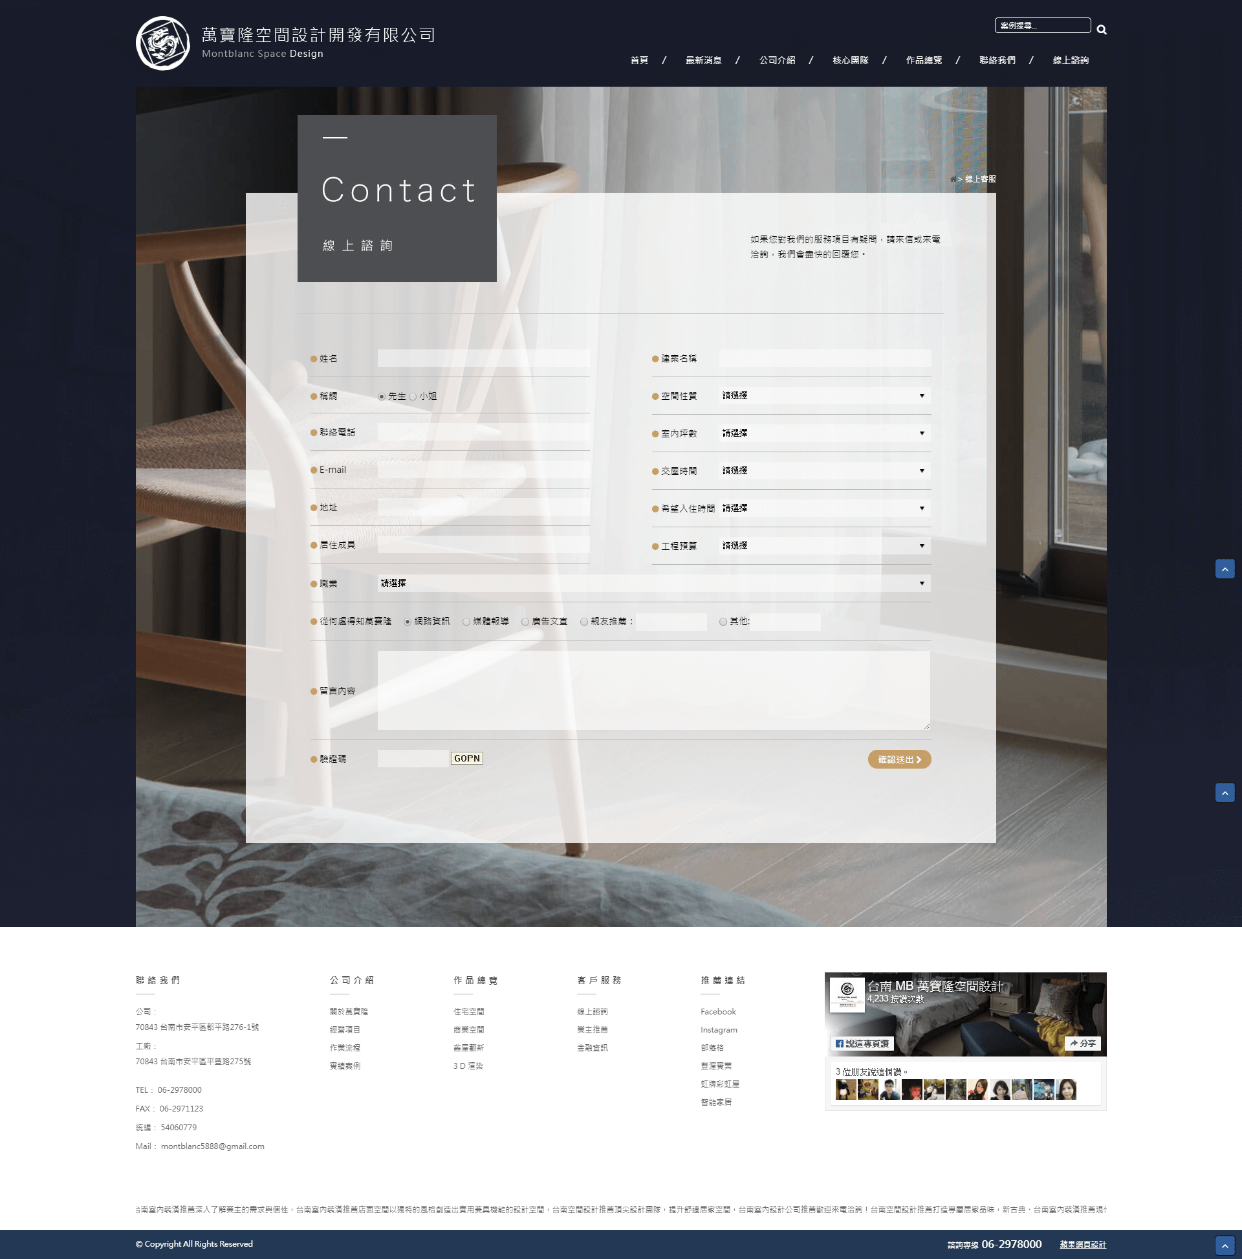This screenshot has height=1259, width=1242.
Task: Click the search icon in the top right
Action: pos(1101,25)
